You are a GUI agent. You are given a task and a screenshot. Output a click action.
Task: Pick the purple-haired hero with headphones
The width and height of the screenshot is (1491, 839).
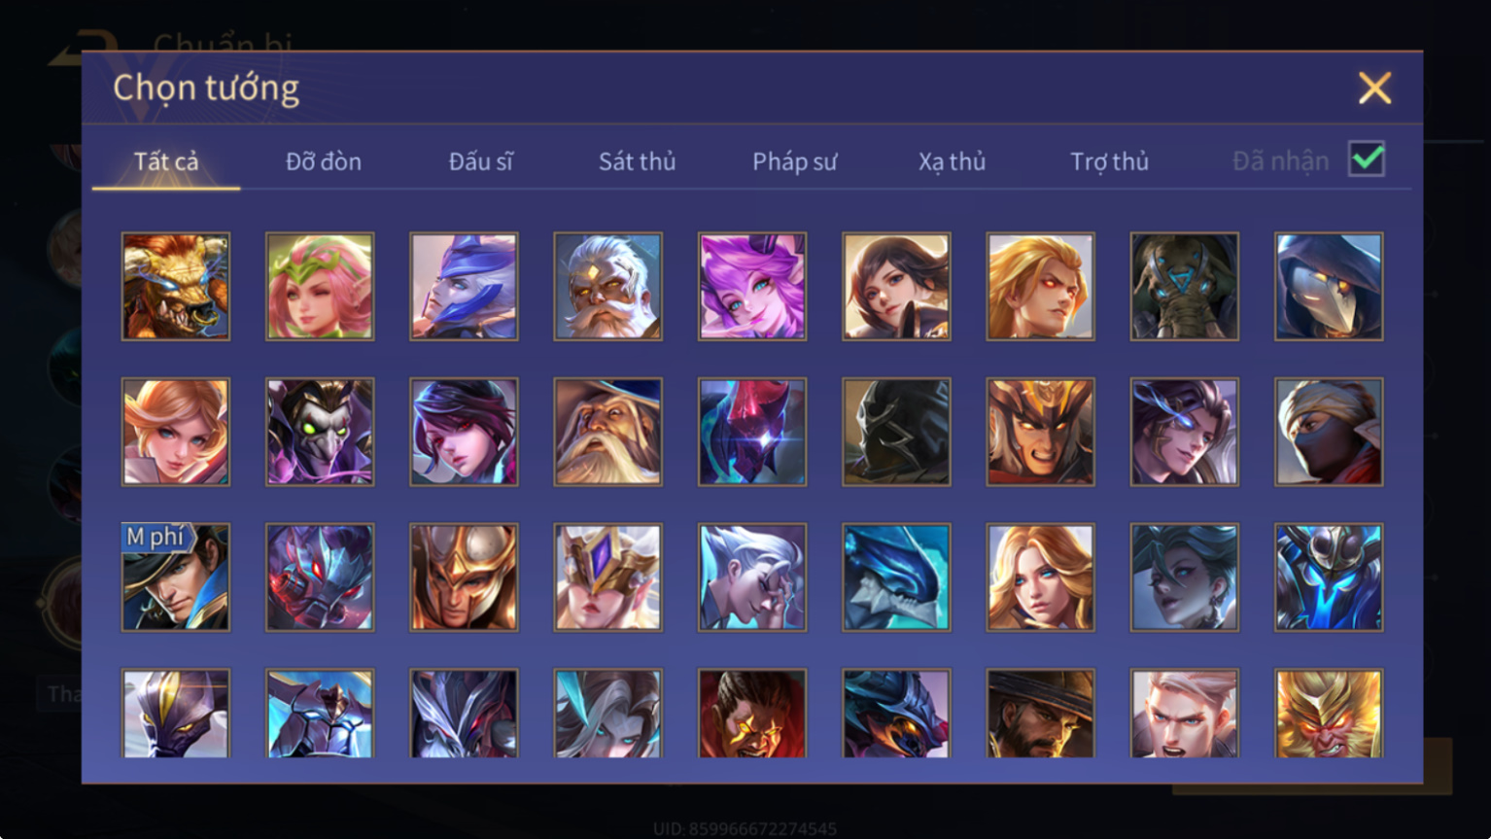[x=752, y=287]
